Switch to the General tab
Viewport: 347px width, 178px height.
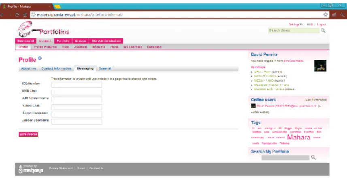tap(105, 69)
